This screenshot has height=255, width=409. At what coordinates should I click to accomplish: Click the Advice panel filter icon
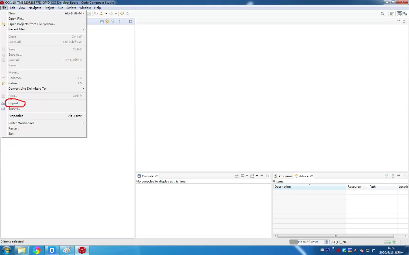(387, 176)
